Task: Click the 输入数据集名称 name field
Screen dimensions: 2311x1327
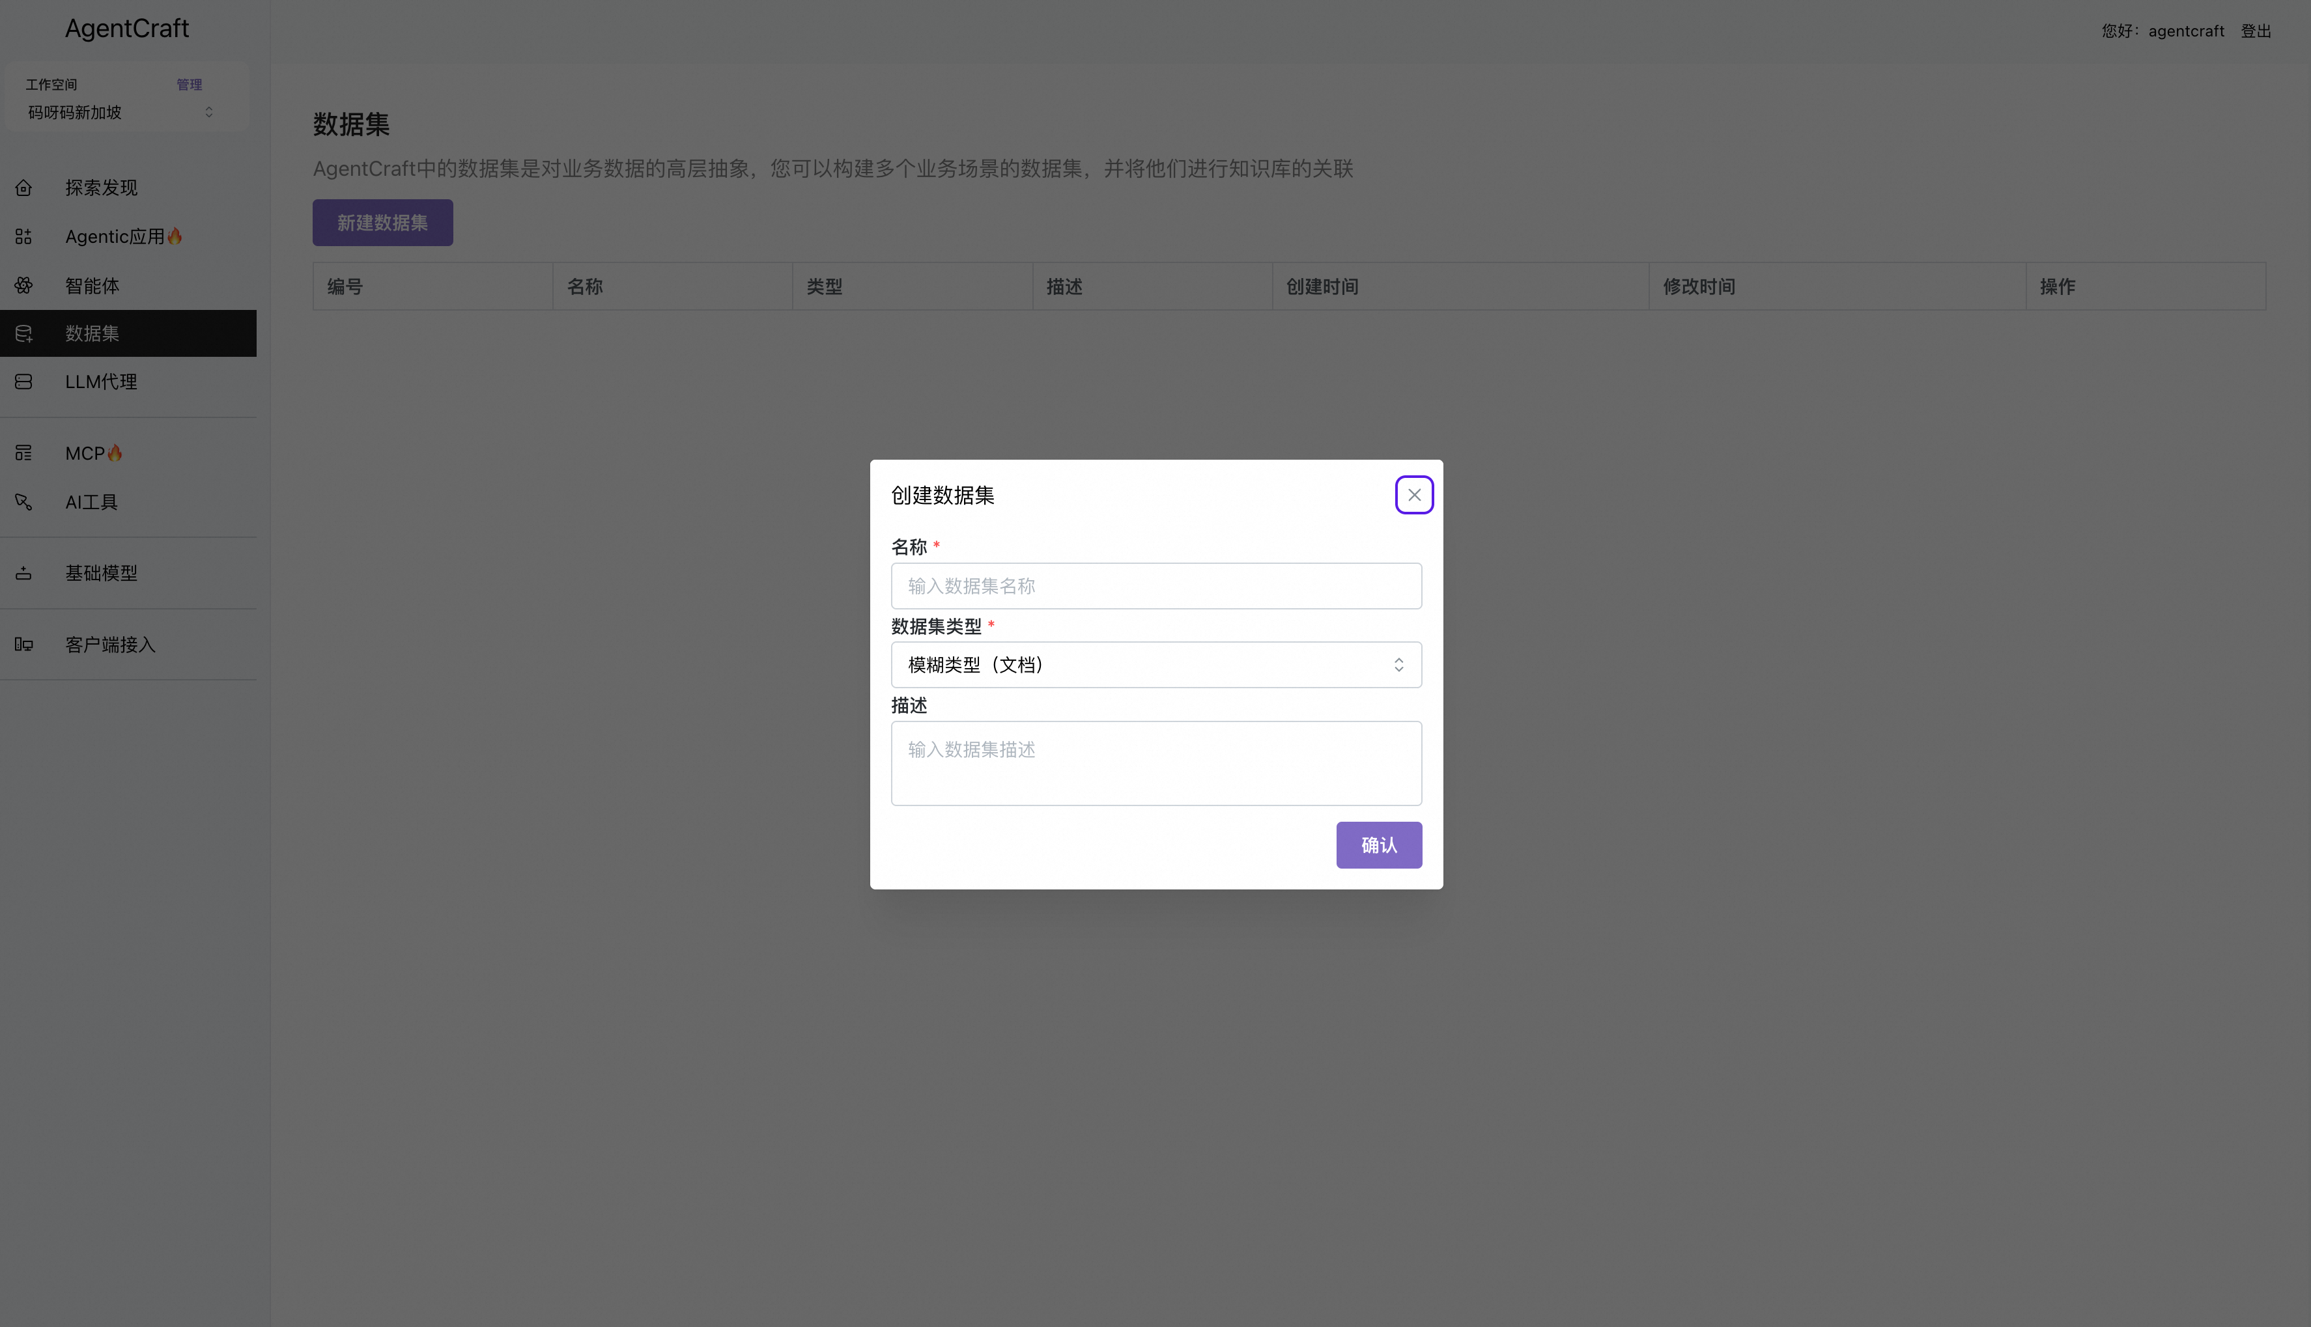Action: pos(1156,586)
